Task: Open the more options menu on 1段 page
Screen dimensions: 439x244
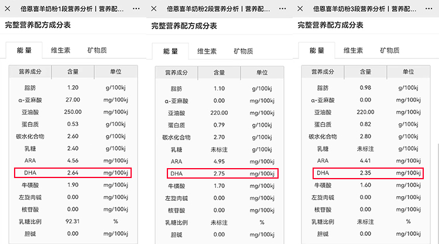Action: coord(136,9)
